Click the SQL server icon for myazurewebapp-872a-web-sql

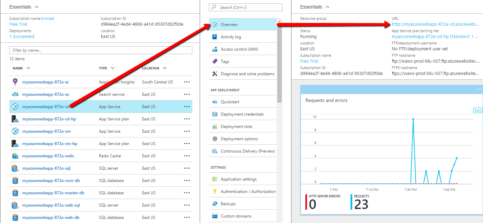[15, 205]
